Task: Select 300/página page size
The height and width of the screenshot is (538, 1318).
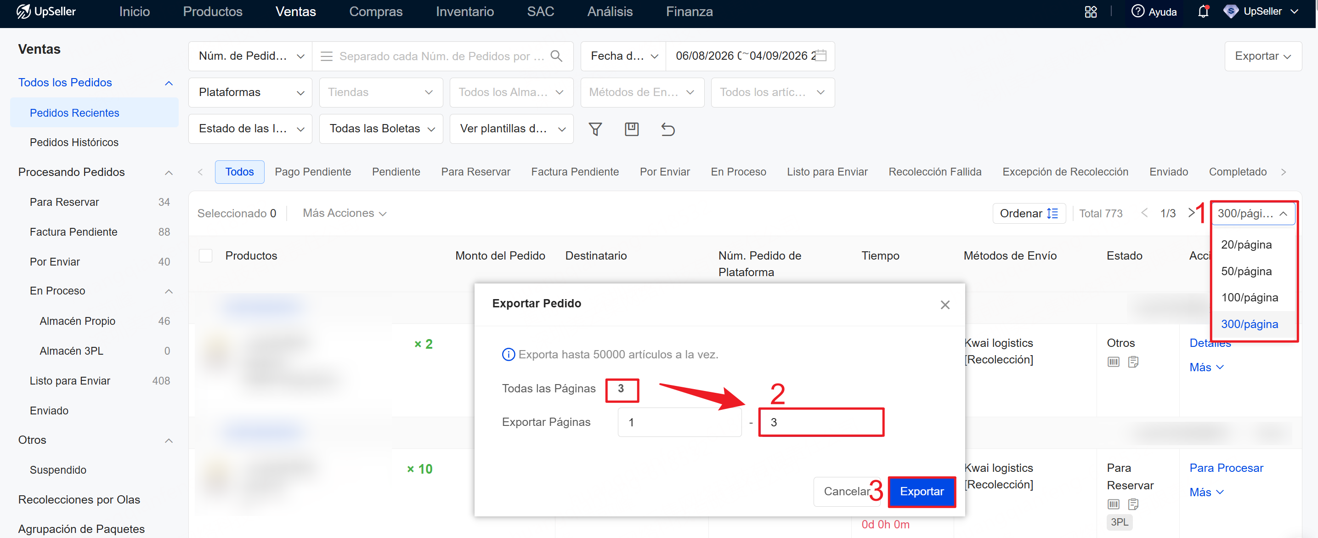Action: [1253, 324]
